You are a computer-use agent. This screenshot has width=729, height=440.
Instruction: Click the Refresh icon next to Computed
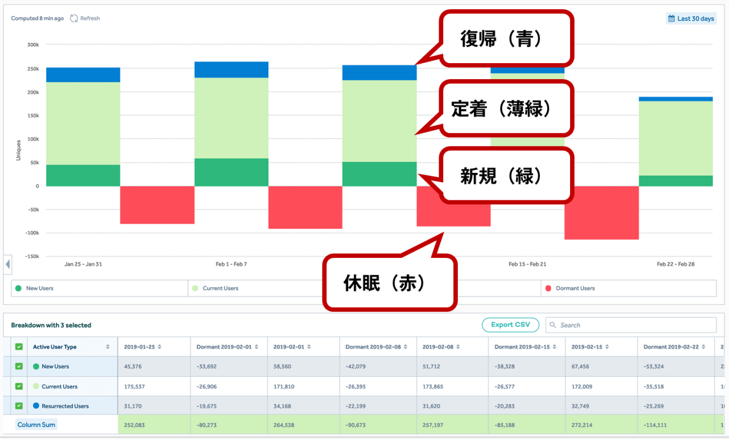(74, 18)
